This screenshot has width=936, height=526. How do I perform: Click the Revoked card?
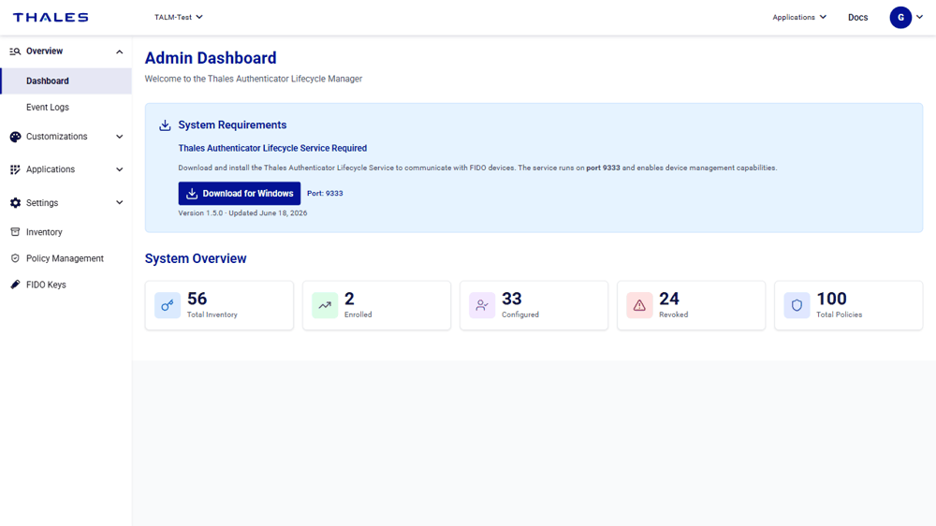pyautogui.click(x=692, y=305)
